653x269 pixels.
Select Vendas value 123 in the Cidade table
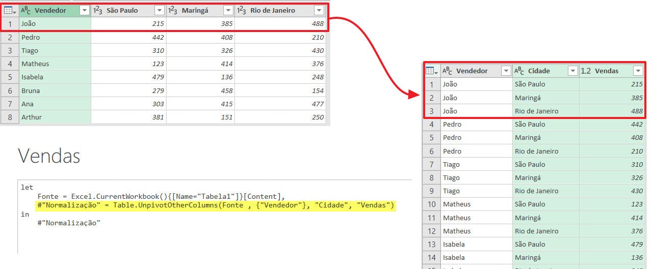pos(612,204)
